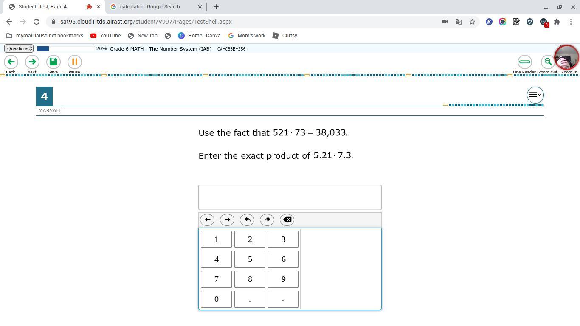Viewport: 580px width, 326px height.
Task: Open the Chrome three-dot menu
Action: 571,22
